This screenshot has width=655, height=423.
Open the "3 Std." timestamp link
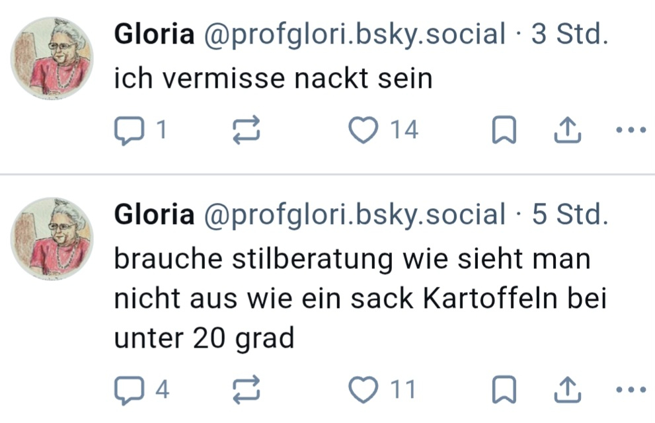point(569,34)
